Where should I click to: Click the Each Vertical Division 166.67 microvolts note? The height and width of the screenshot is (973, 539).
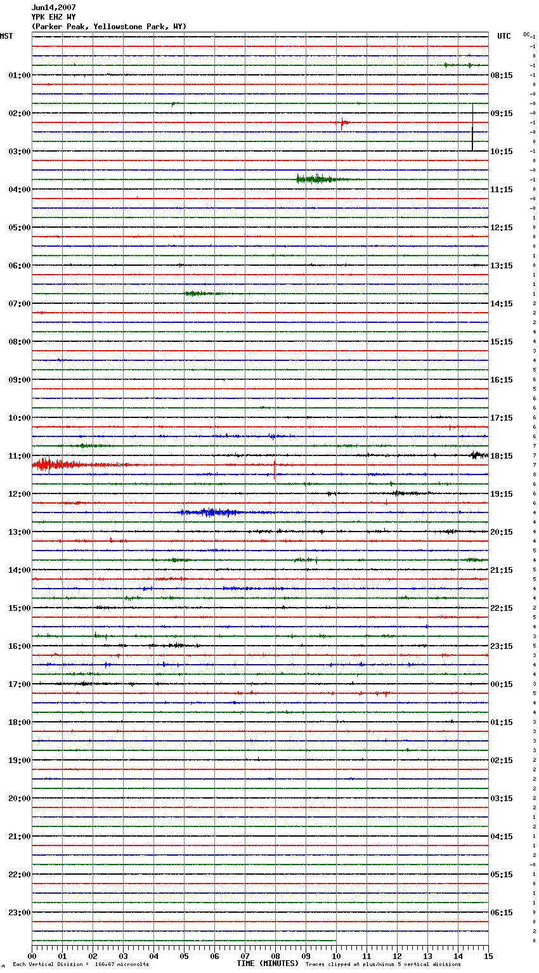81,965
